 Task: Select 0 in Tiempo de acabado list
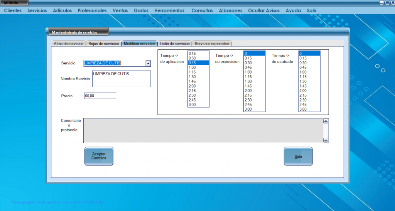pyautogui.click(x=309, y=53)
